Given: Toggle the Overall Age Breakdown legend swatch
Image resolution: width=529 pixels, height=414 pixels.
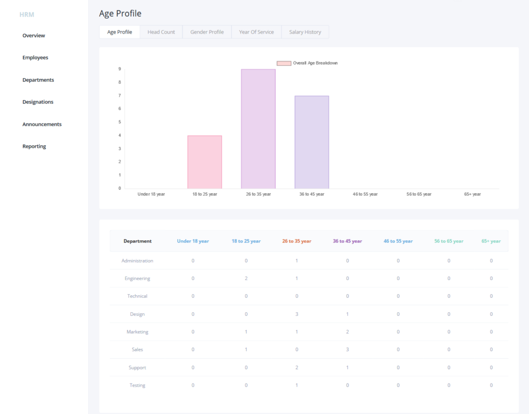Looking at the screenshot, I should pos(284,63).
